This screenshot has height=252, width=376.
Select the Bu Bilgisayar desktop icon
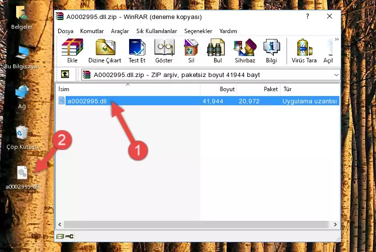pyautogui.click(x=22, y=58)
